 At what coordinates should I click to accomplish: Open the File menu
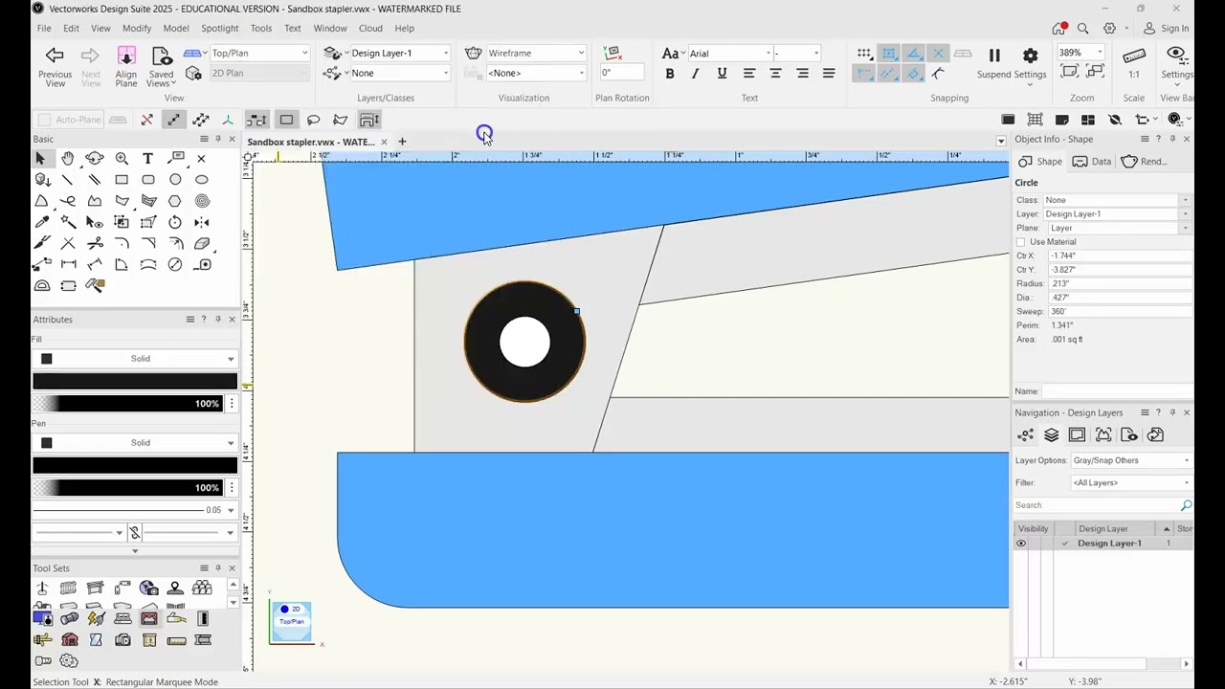pyautogui.click(x=44, y=29)
